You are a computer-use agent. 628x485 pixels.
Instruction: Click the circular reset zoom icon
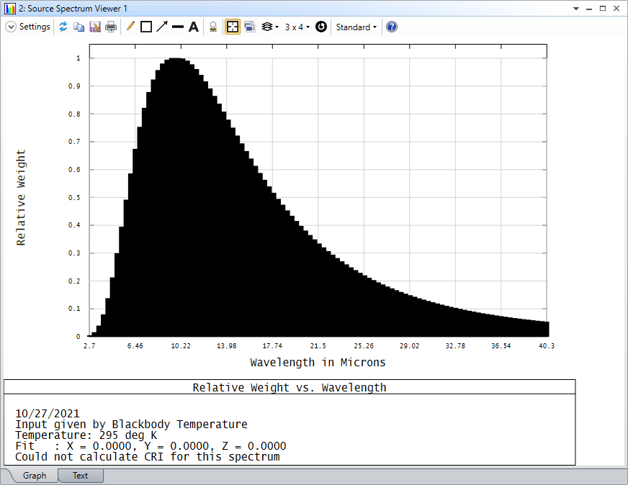point(321,27)
